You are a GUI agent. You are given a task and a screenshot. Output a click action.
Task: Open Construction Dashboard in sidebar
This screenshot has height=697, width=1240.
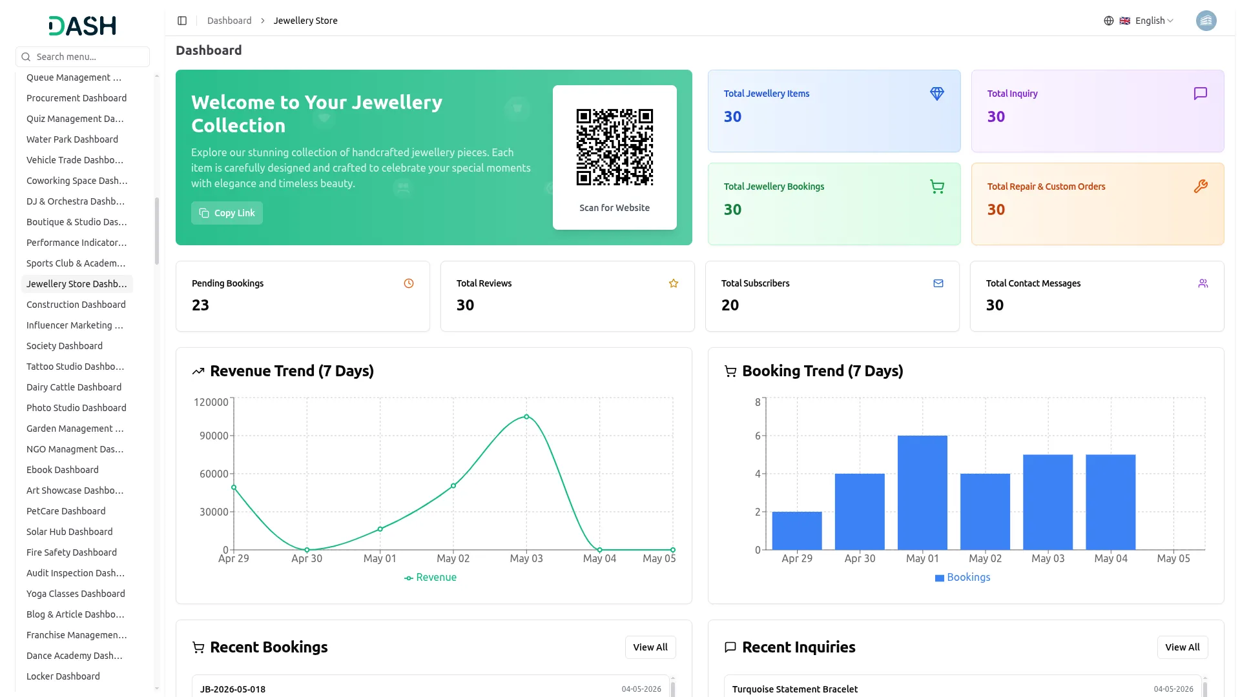(77, 305)
